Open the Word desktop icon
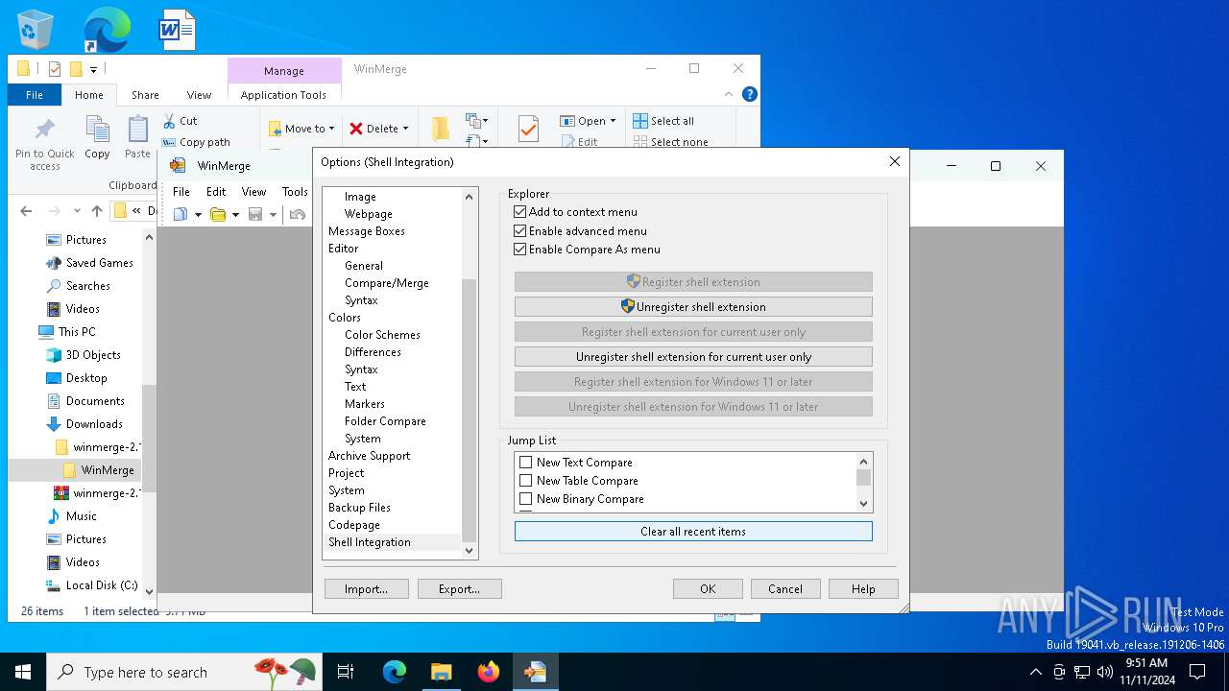 [x=177, y=30]
